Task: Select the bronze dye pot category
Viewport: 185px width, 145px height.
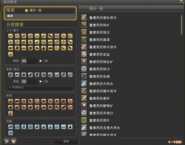Action: [x=17, y=107]
